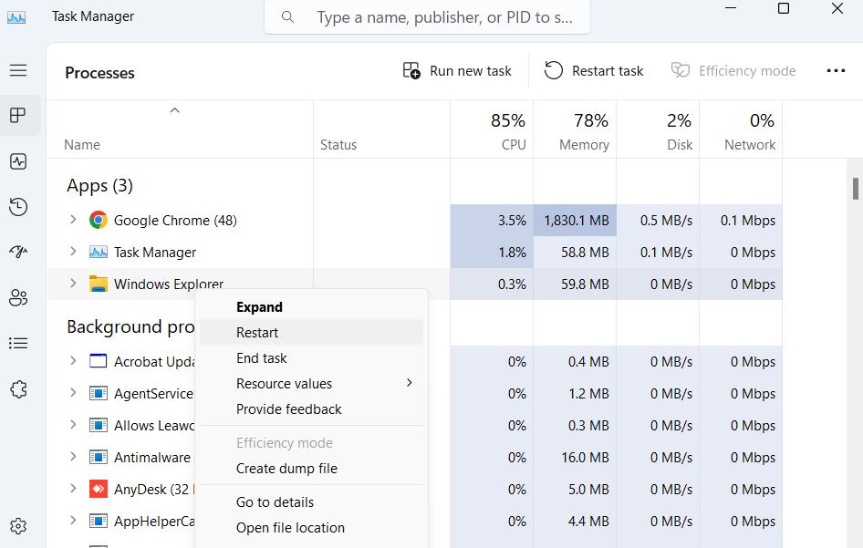
Task: Open the Services puzzle-piece sidebar icon
Action: tap(18, 389)
